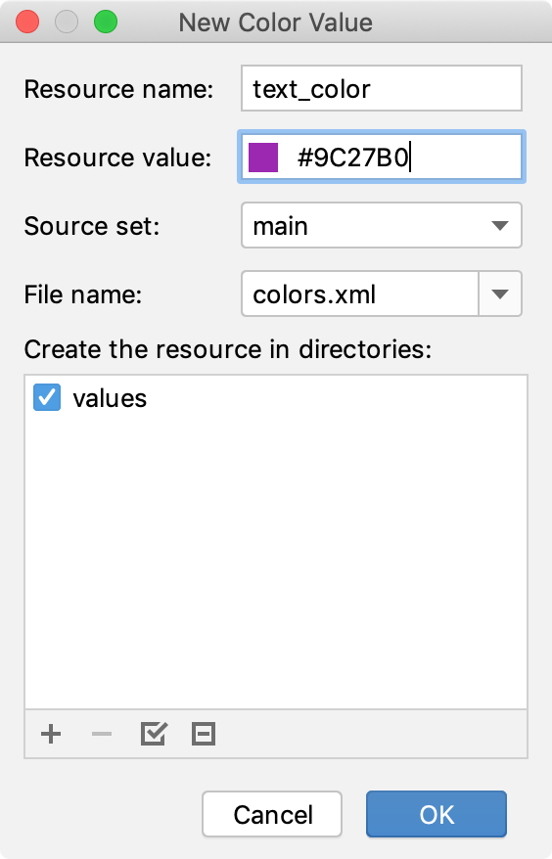The height and width of the screenshot is (859, 552).
Task: Focus the Resource name text field
Action: click(x=382, y=88)
